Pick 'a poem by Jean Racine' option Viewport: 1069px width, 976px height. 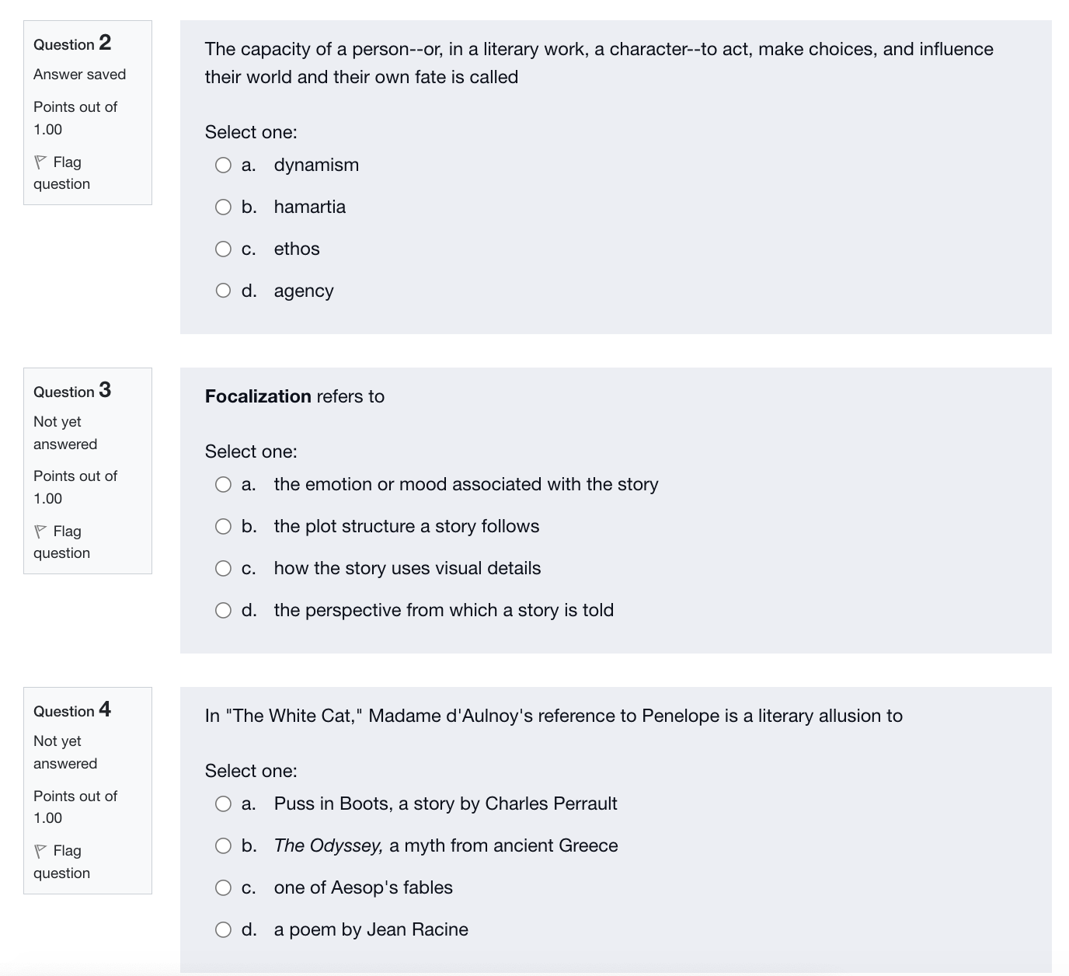(223, 929)
